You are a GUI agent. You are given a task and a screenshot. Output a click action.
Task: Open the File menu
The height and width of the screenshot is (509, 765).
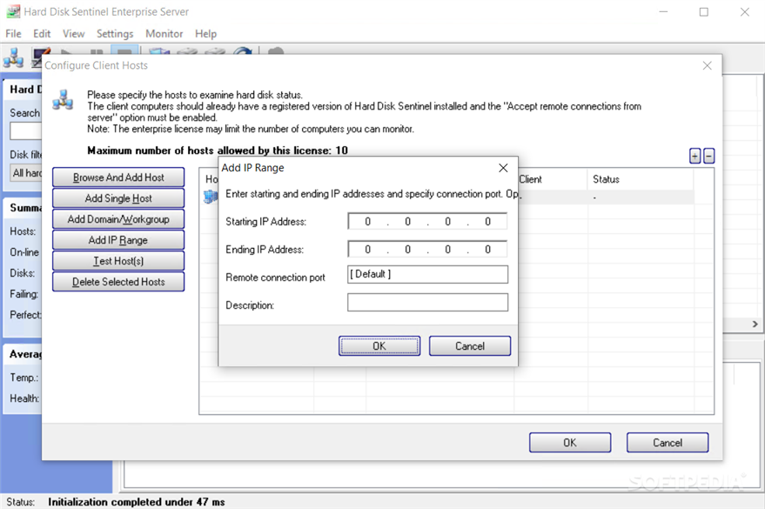click(13, 34)
